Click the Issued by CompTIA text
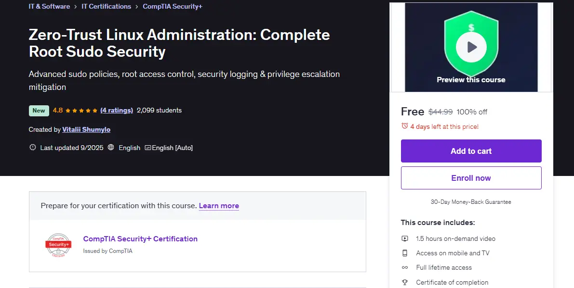 [107, 251]
